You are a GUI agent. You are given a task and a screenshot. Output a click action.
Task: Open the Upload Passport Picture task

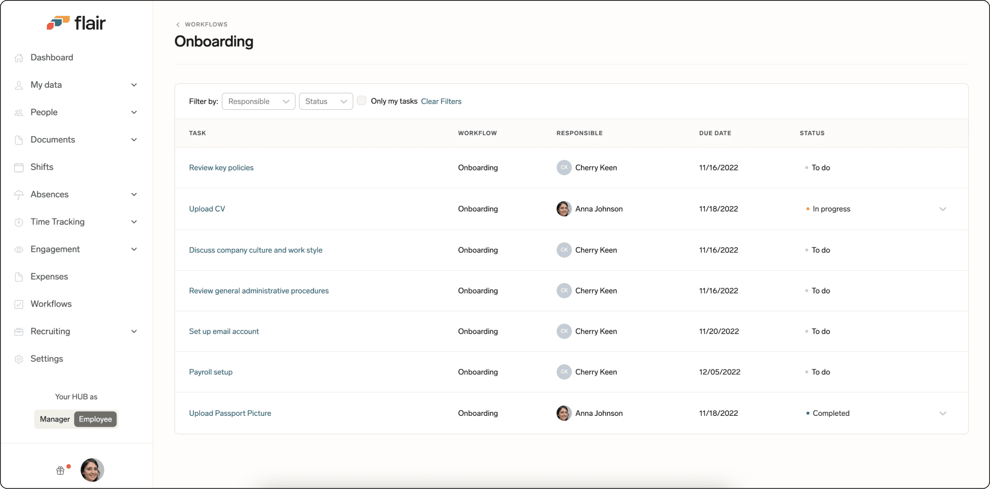pyautogui.click(x=230, y=413)
